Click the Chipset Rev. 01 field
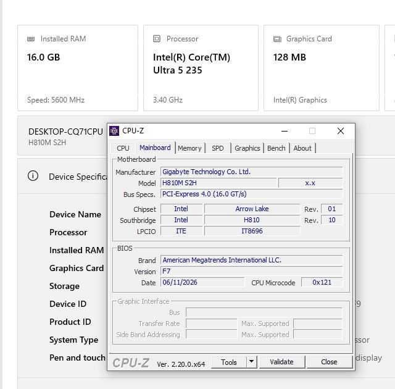The image size is (395, 389). (332, 209)
